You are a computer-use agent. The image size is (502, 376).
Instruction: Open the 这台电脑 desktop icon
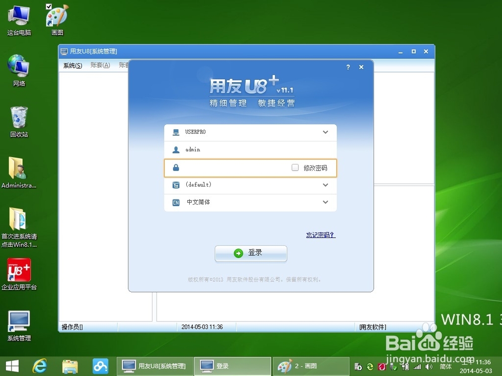tap(19, 21)
